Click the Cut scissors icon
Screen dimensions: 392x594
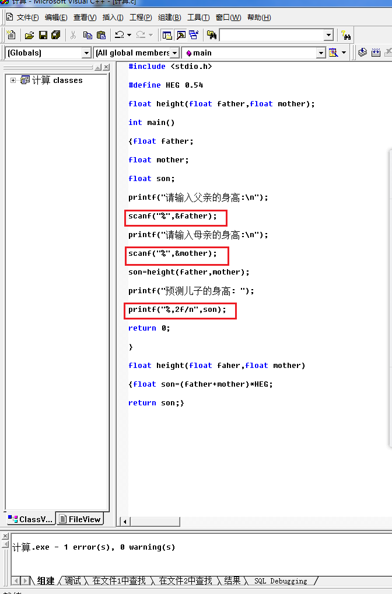coord(73,35)
